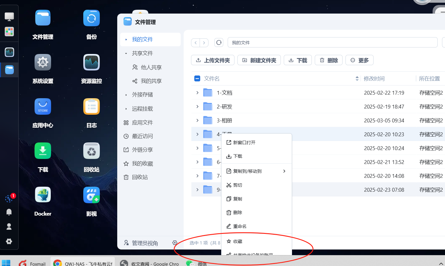Go forward with the right arrow button

coord(204,43)
